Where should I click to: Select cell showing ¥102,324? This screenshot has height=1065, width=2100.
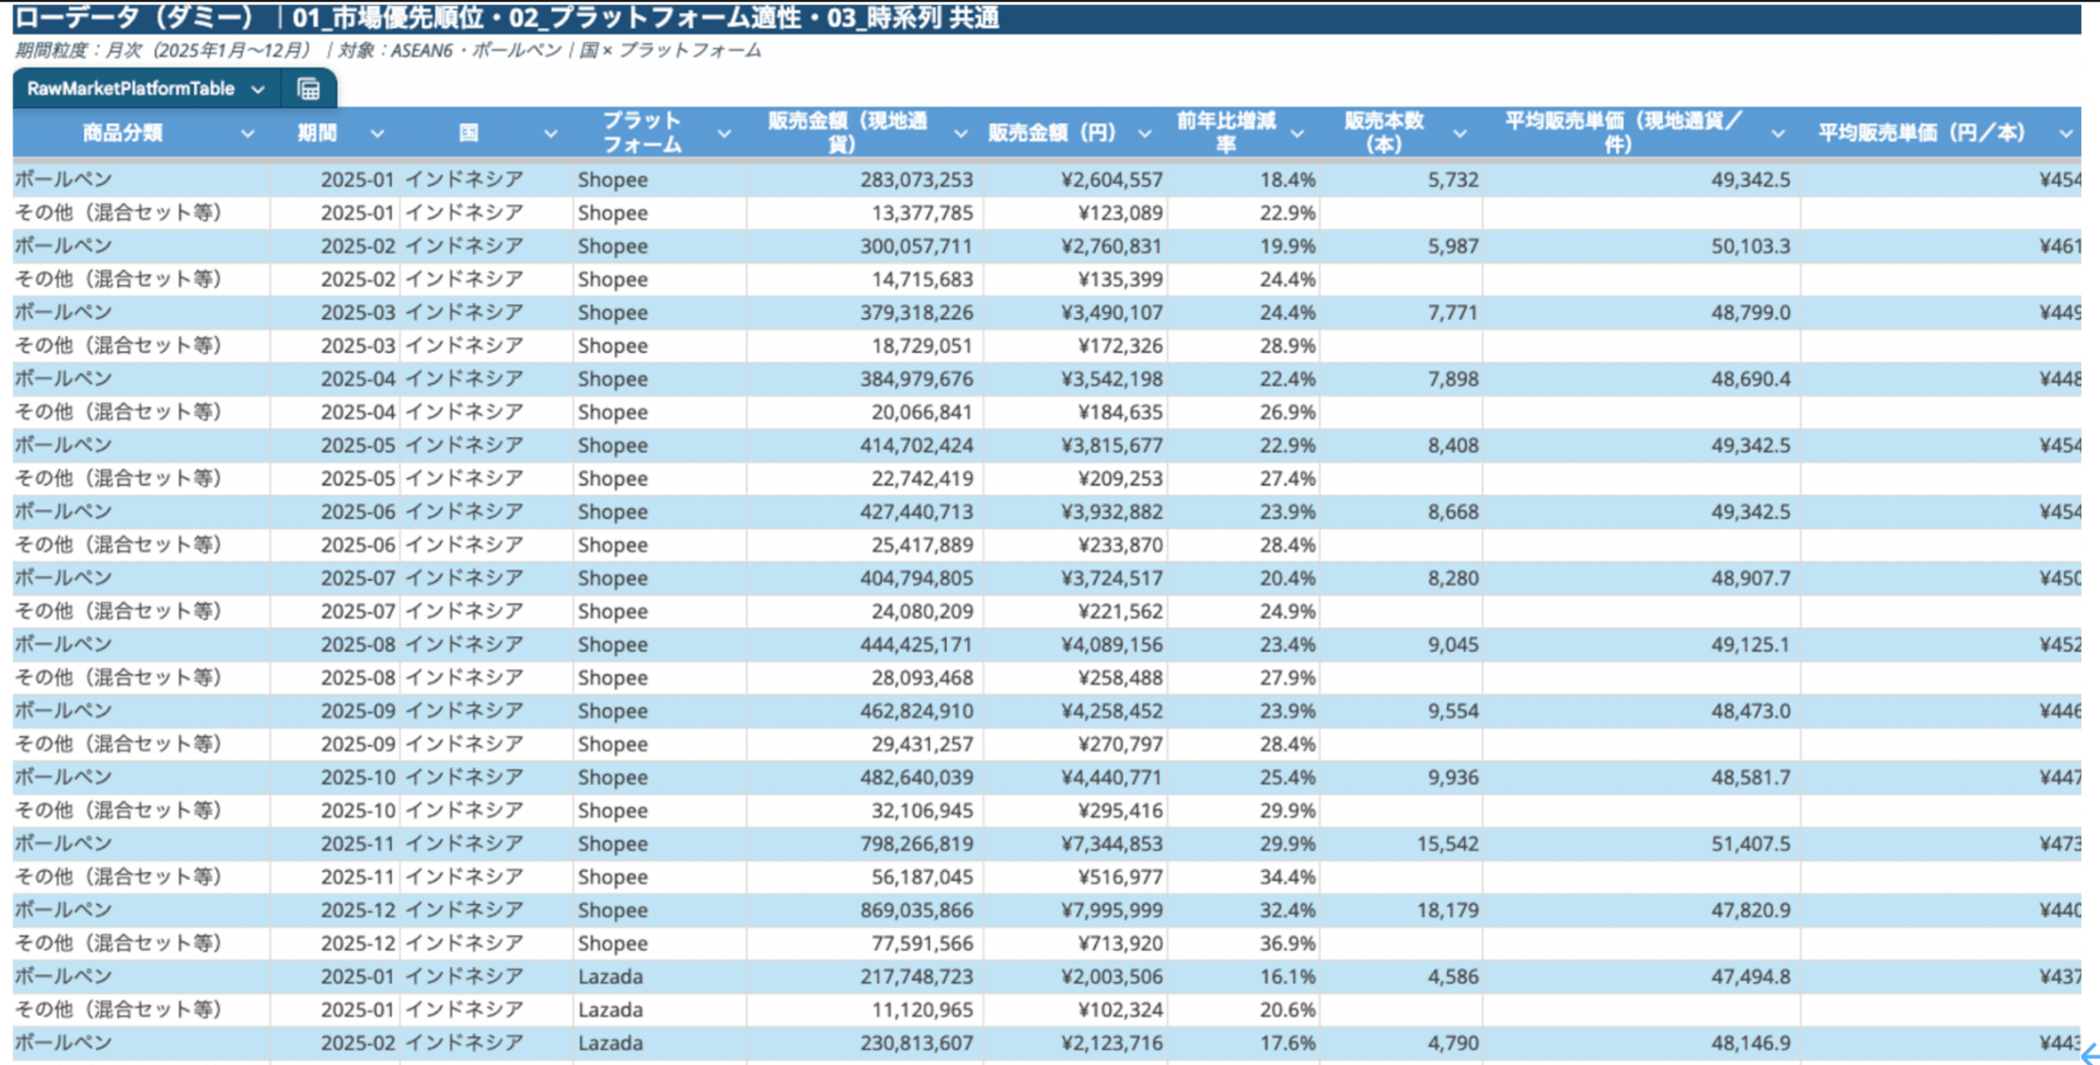pos(1075,1010)
